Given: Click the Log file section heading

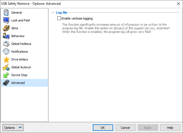Looking at the screenshot, I should click(x=62, y=13).
